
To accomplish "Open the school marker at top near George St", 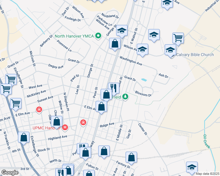I will [122, 31].
